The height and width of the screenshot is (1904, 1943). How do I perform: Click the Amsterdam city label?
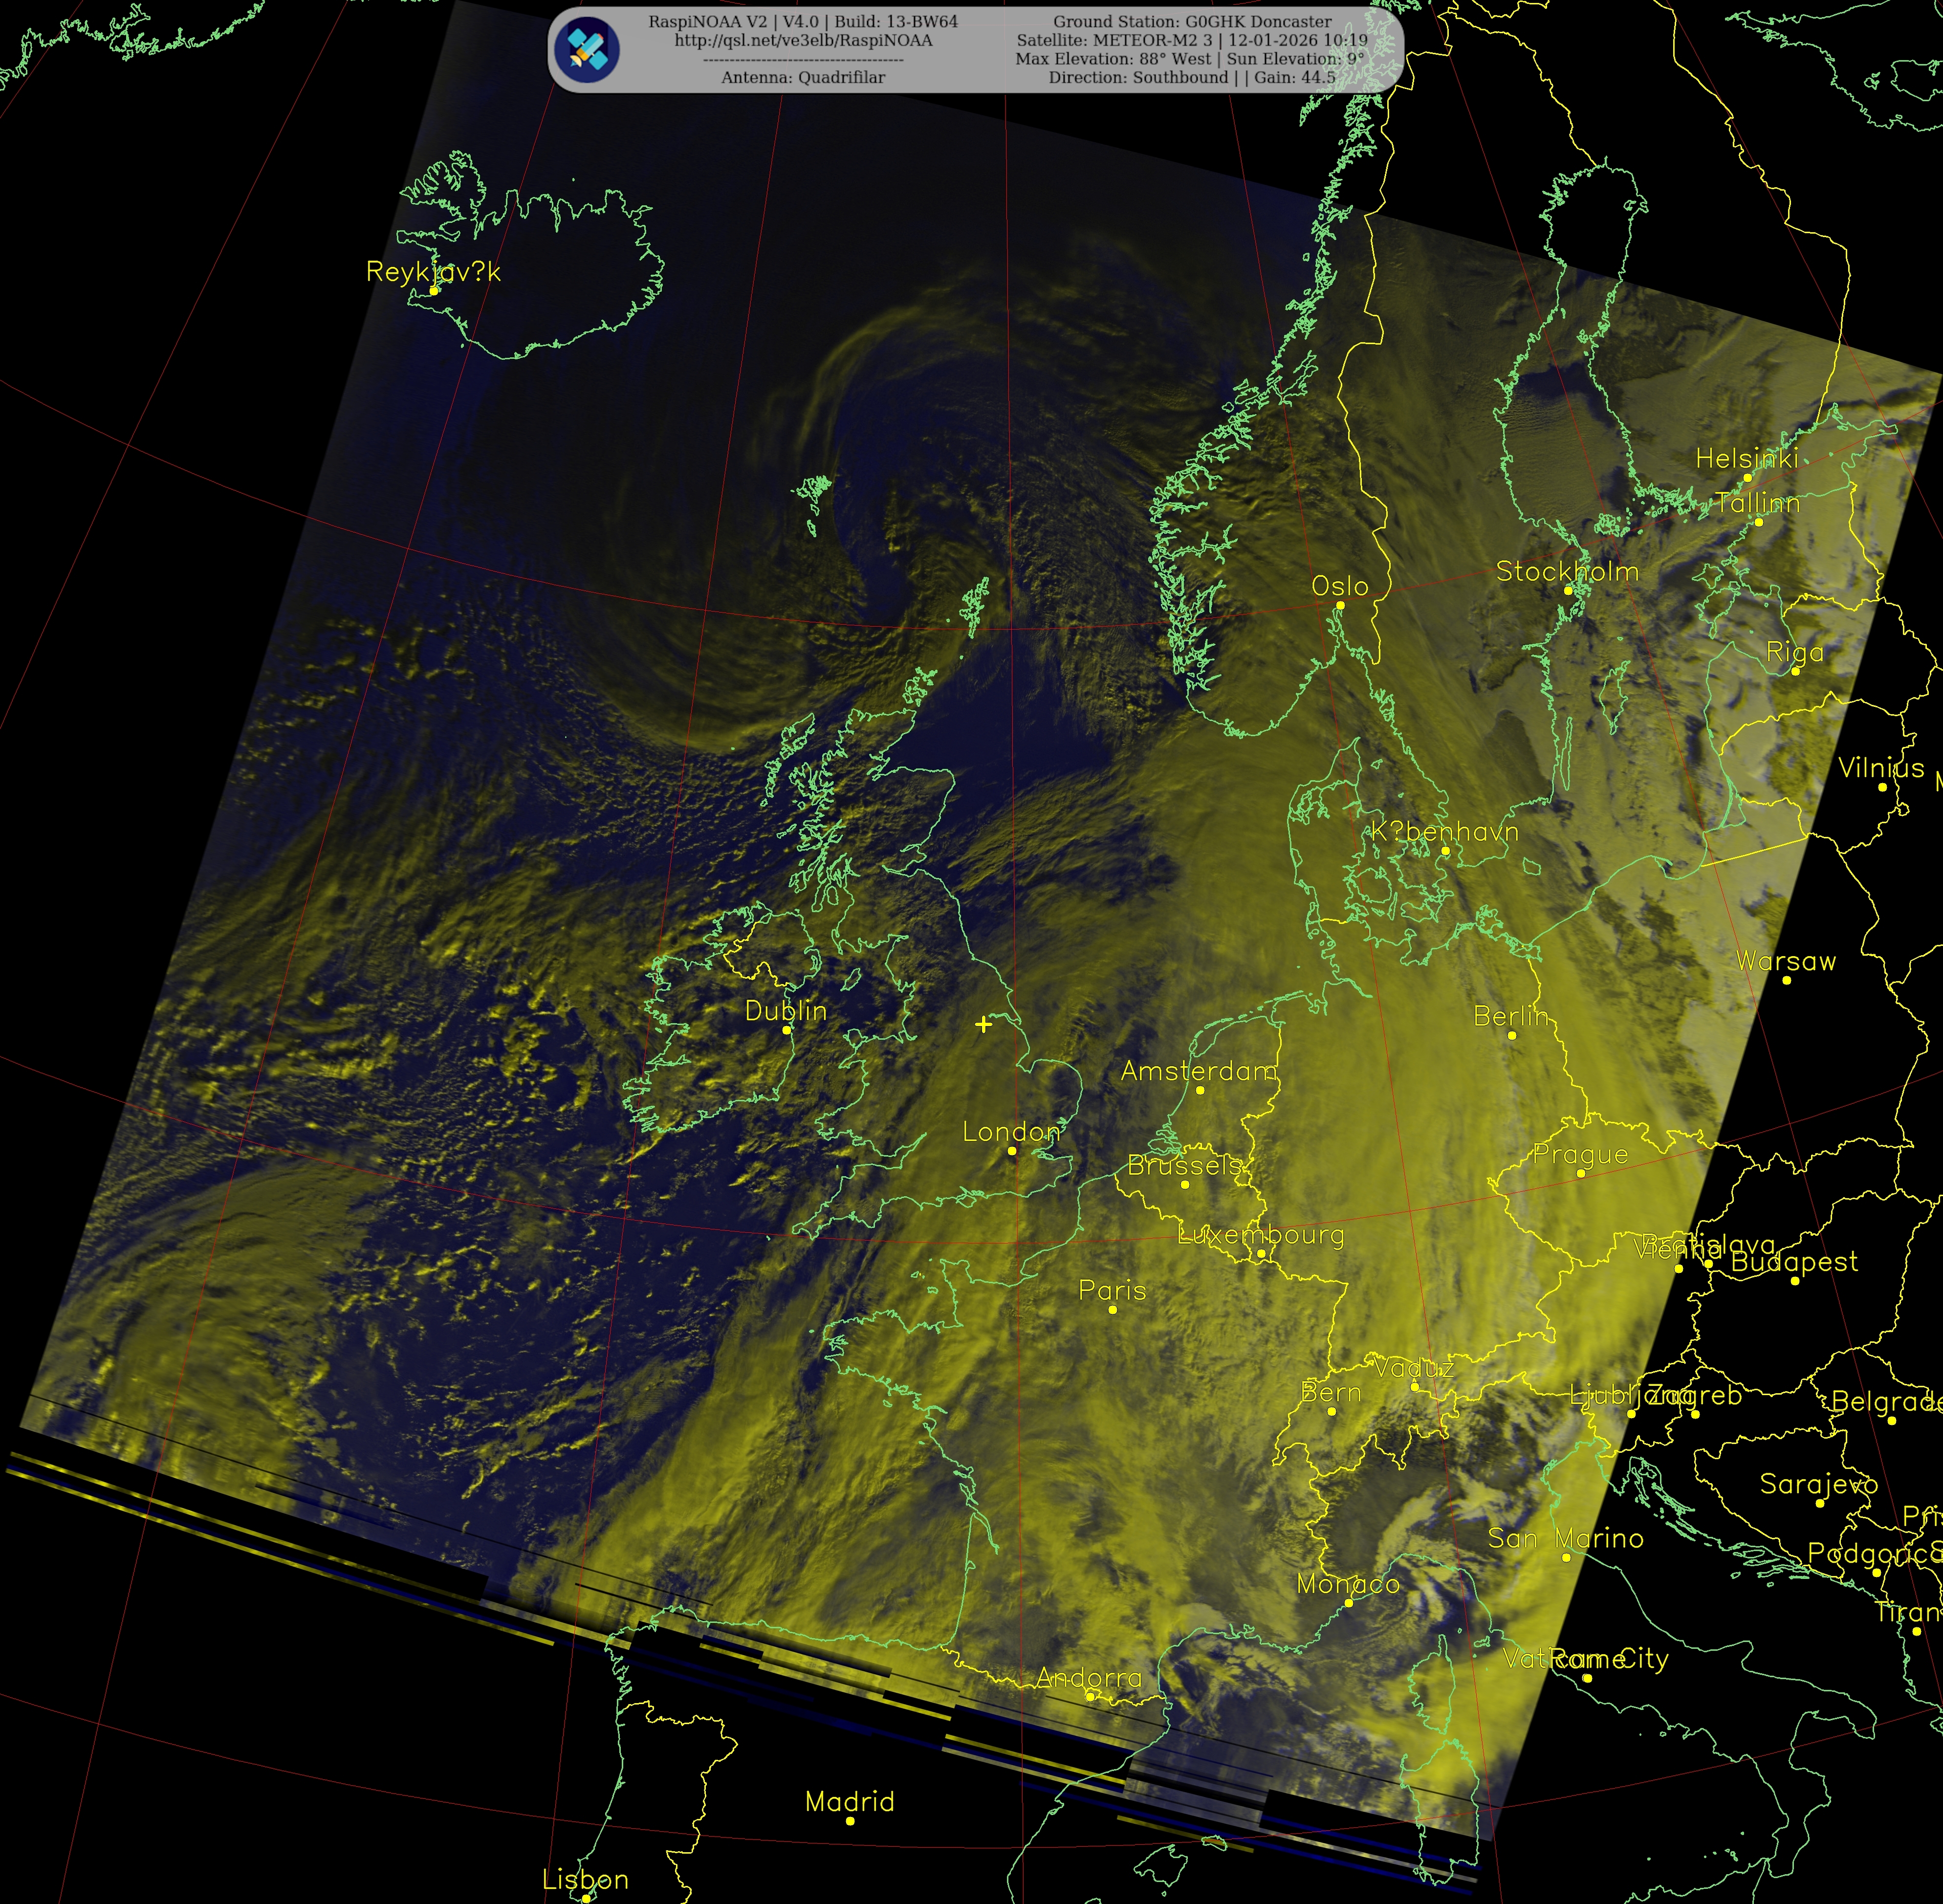1199,1071
